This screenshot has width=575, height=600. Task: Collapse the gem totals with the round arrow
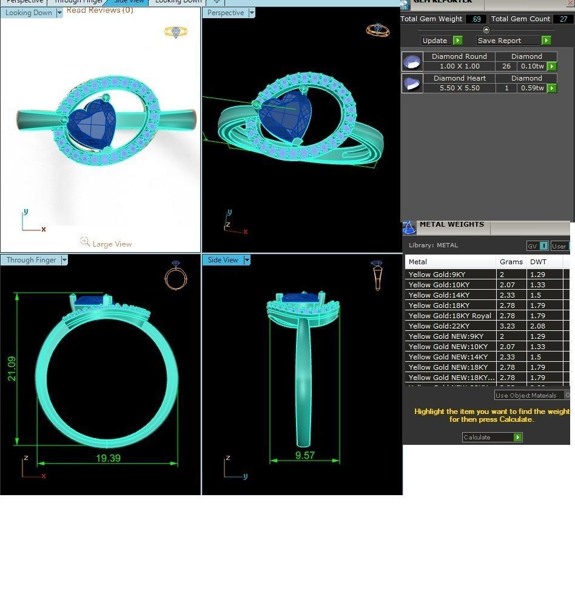tap(486, 30)
